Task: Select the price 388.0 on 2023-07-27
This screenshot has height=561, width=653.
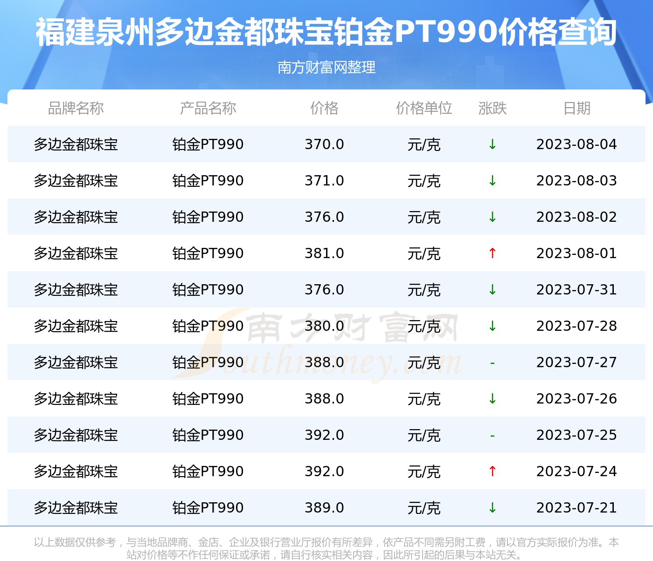Action: 324,363
